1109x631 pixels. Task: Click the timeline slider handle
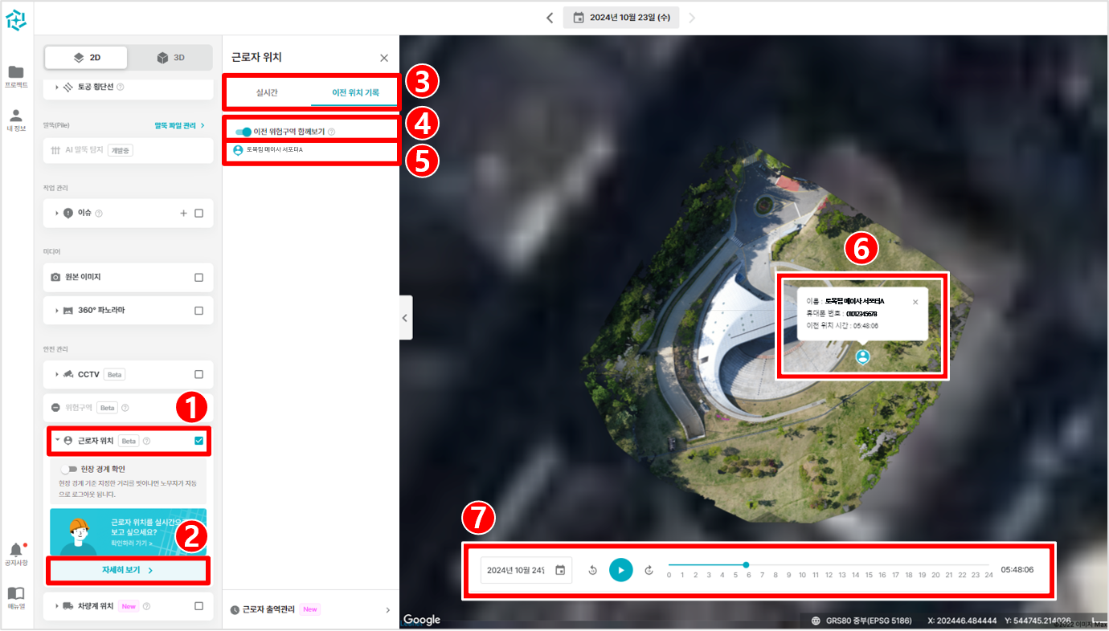tap(746, 565)
